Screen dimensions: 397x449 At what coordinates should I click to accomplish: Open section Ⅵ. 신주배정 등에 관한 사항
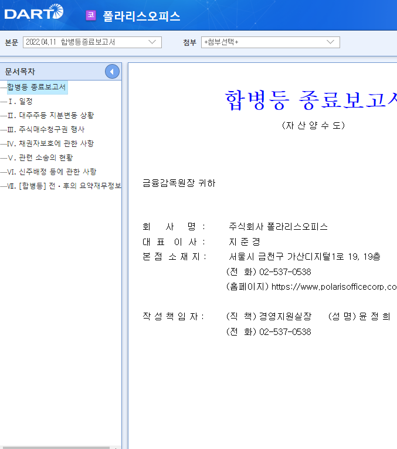pos(52,172)
